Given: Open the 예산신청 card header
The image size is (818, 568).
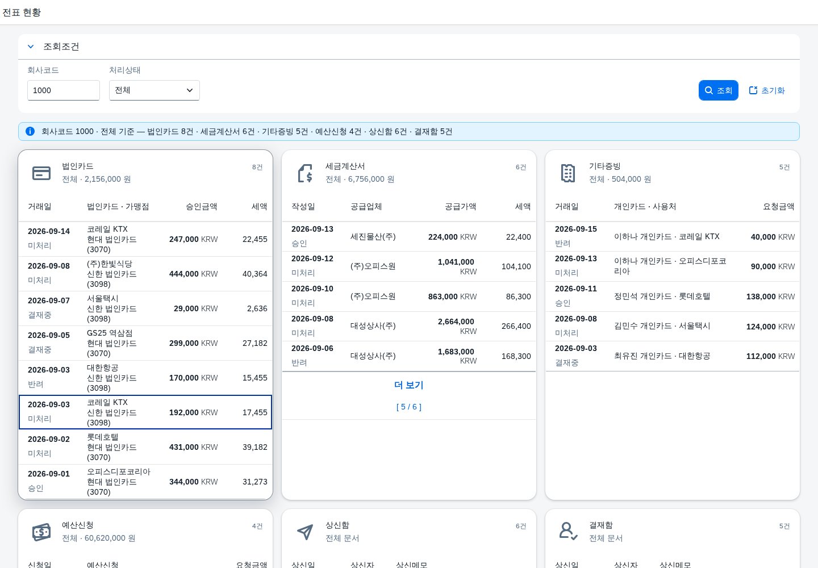Looking at the screenshot, I should click(x=145, y=532).
